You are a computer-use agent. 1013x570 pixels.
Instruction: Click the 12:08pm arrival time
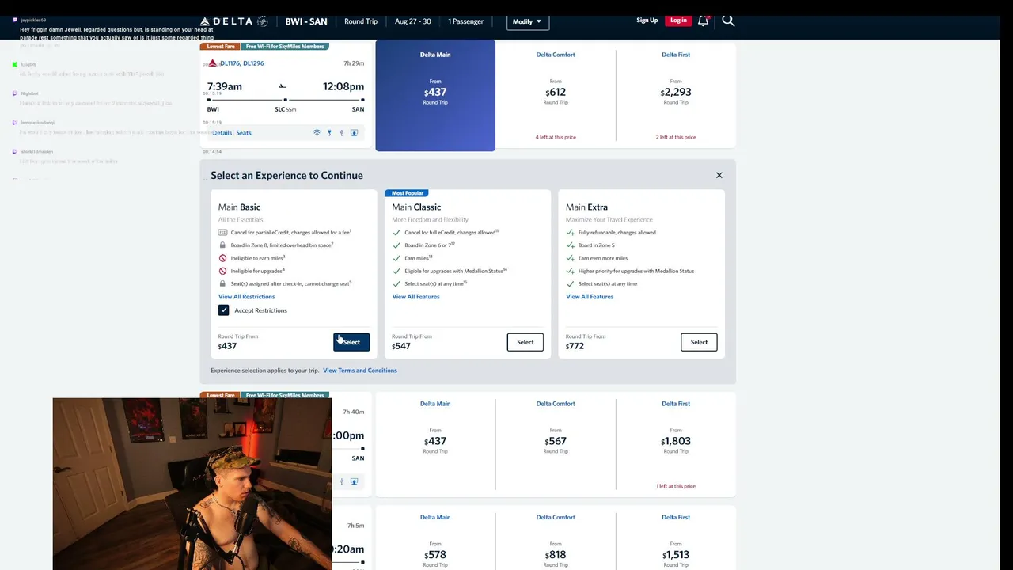pos(343,86)
